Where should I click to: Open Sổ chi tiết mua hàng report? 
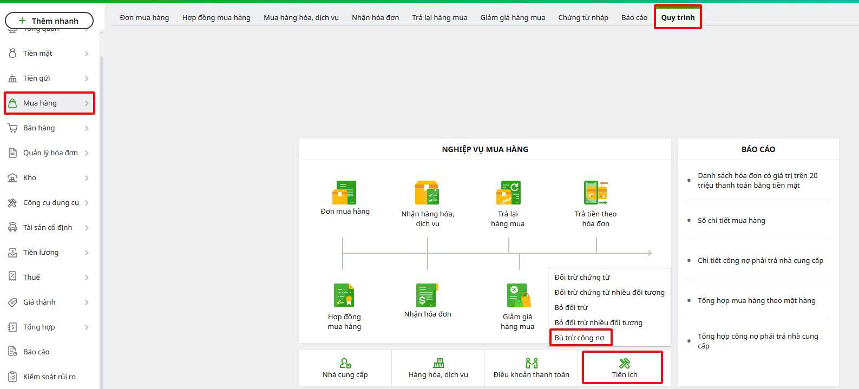(731, 220)
